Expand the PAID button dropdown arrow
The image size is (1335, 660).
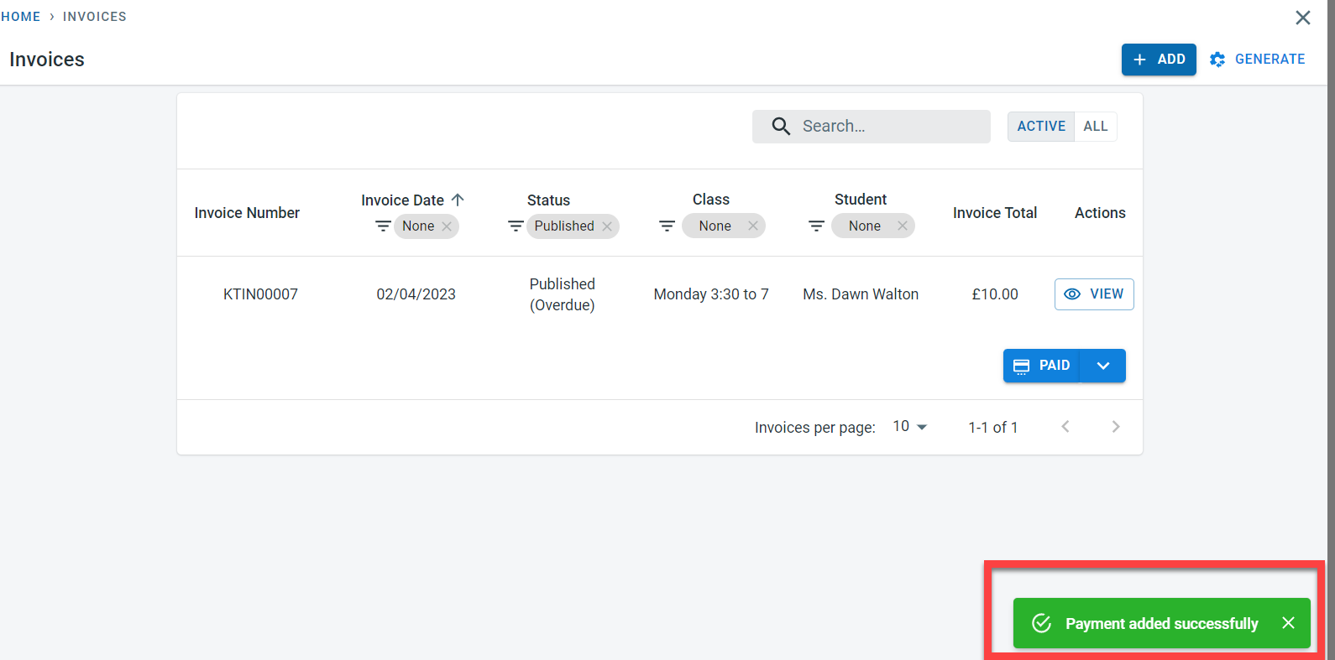point(1103,366)
